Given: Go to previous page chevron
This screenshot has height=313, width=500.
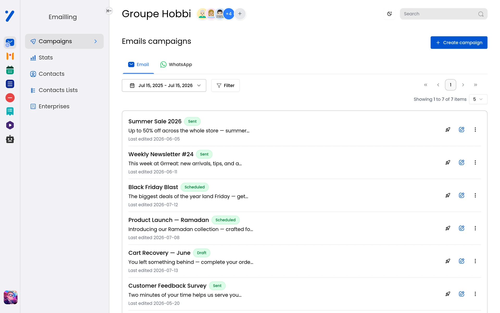Looking at the screenshot, I should pyautogui.click(x=438, y=85).
